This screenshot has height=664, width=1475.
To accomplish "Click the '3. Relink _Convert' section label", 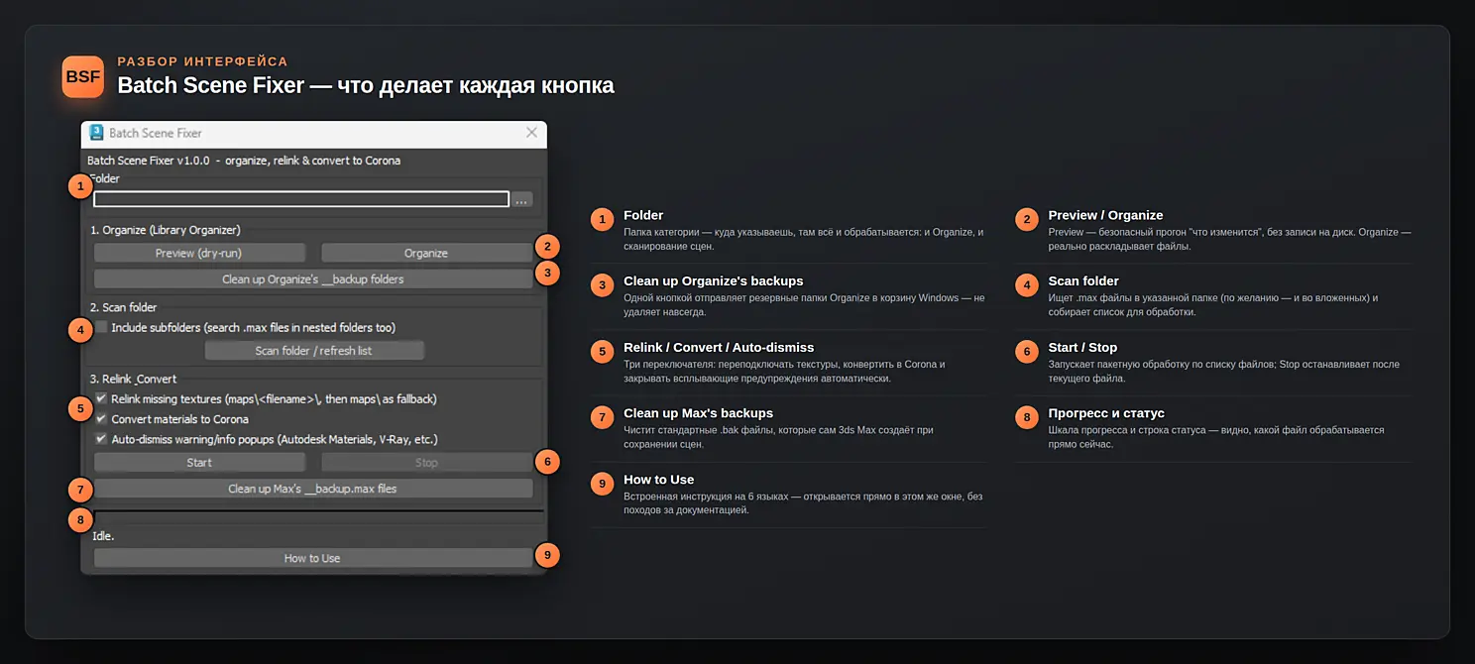I will pyautogui.click(x=135, y=379).
